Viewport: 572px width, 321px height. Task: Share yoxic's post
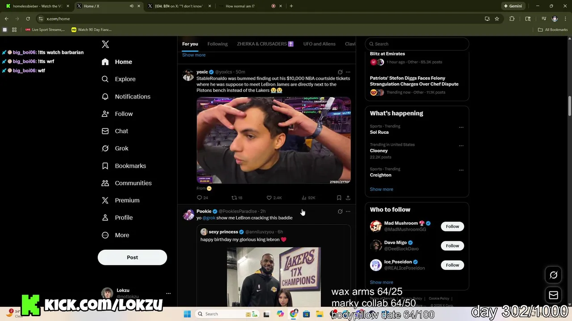(348, 198)
